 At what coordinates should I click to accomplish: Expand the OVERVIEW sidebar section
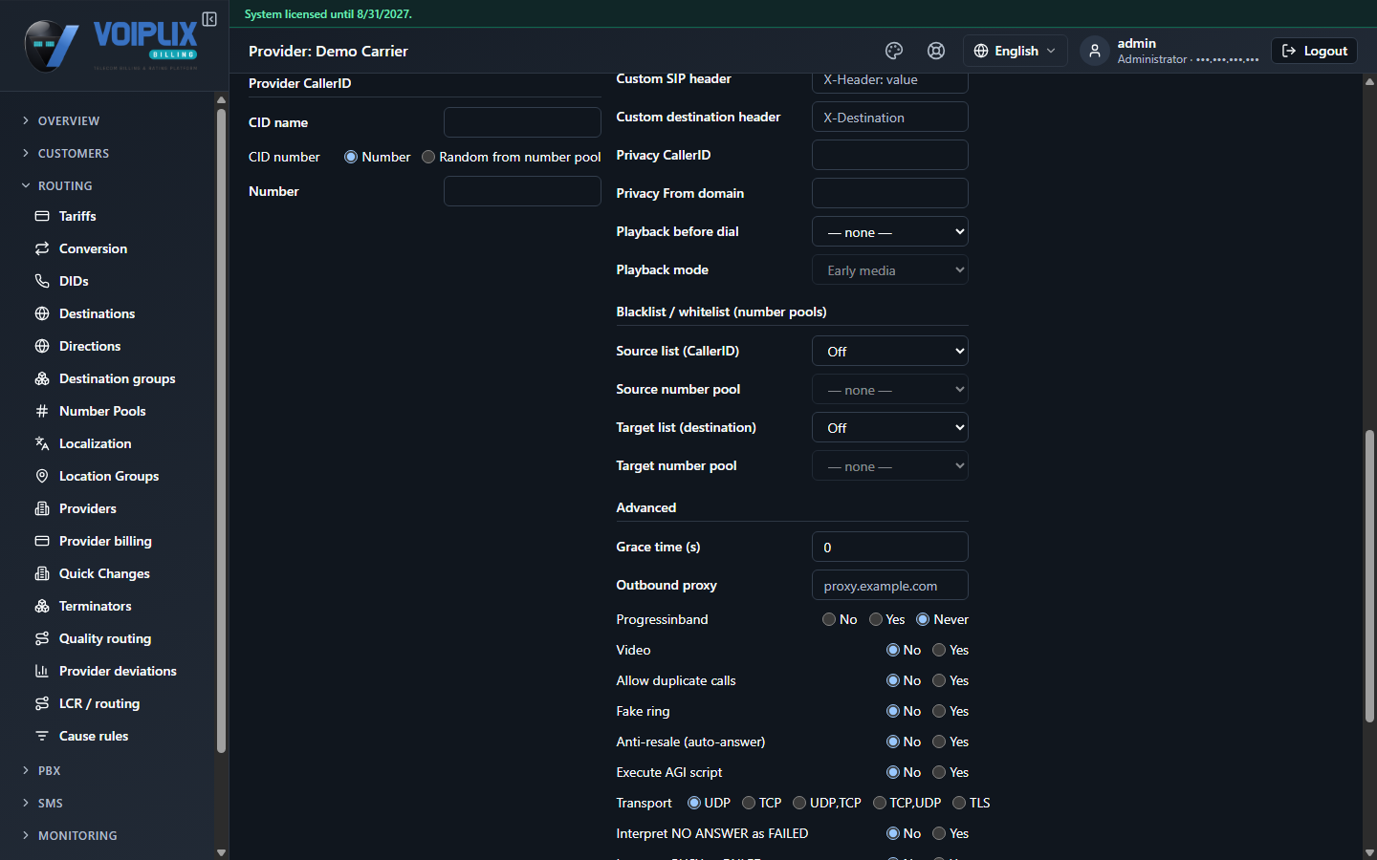coord(69,120)
